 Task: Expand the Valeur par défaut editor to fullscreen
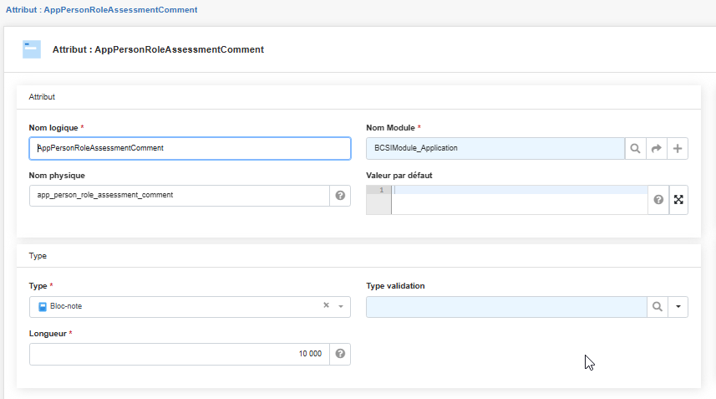pyautogui.click(x=678, y=200)
